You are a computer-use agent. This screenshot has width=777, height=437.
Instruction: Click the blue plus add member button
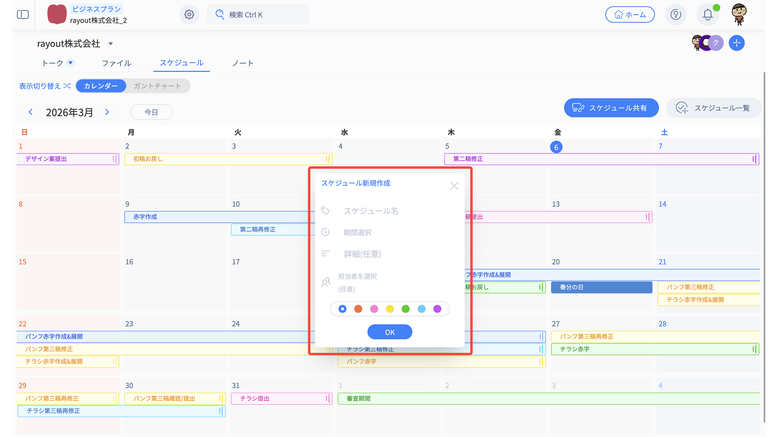737,43
